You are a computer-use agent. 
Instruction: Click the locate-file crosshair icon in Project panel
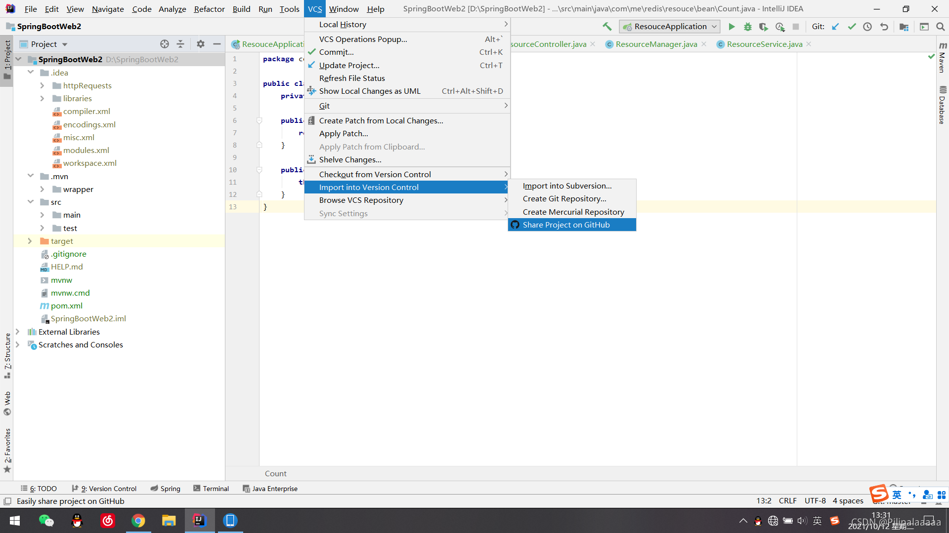pyautogui.click(x=165, y=44)
